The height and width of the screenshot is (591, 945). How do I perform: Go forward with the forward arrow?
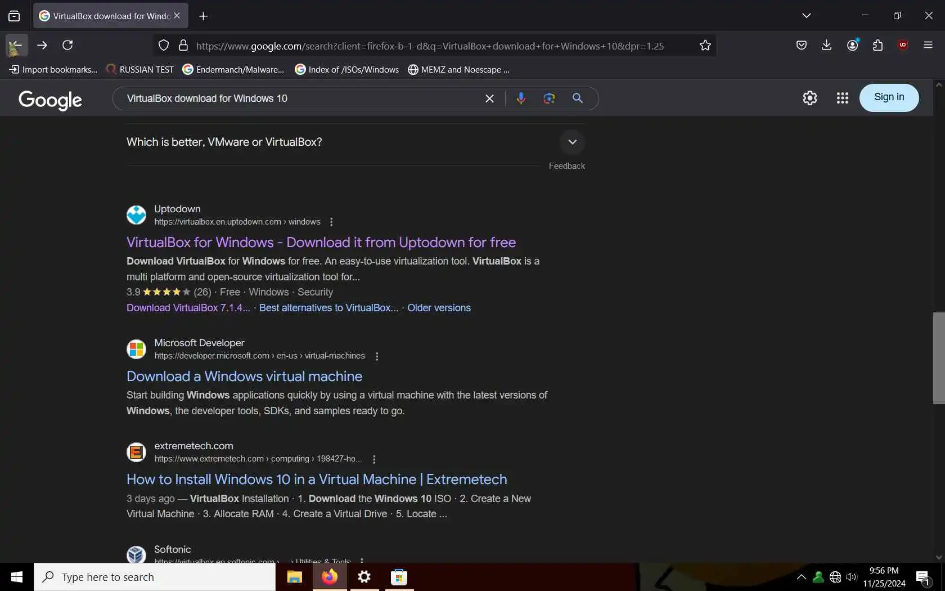pos(42,45)
